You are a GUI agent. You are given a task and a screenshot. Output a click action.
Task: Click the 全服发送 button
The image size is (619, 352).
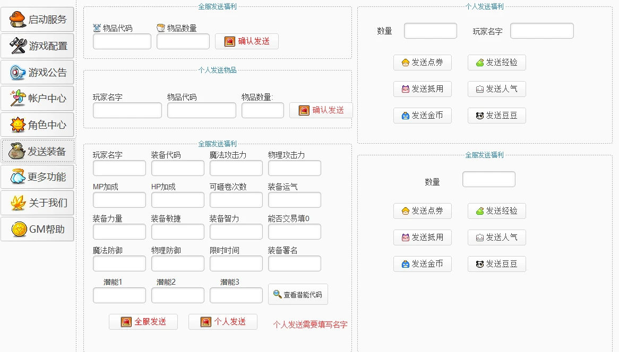143,321
